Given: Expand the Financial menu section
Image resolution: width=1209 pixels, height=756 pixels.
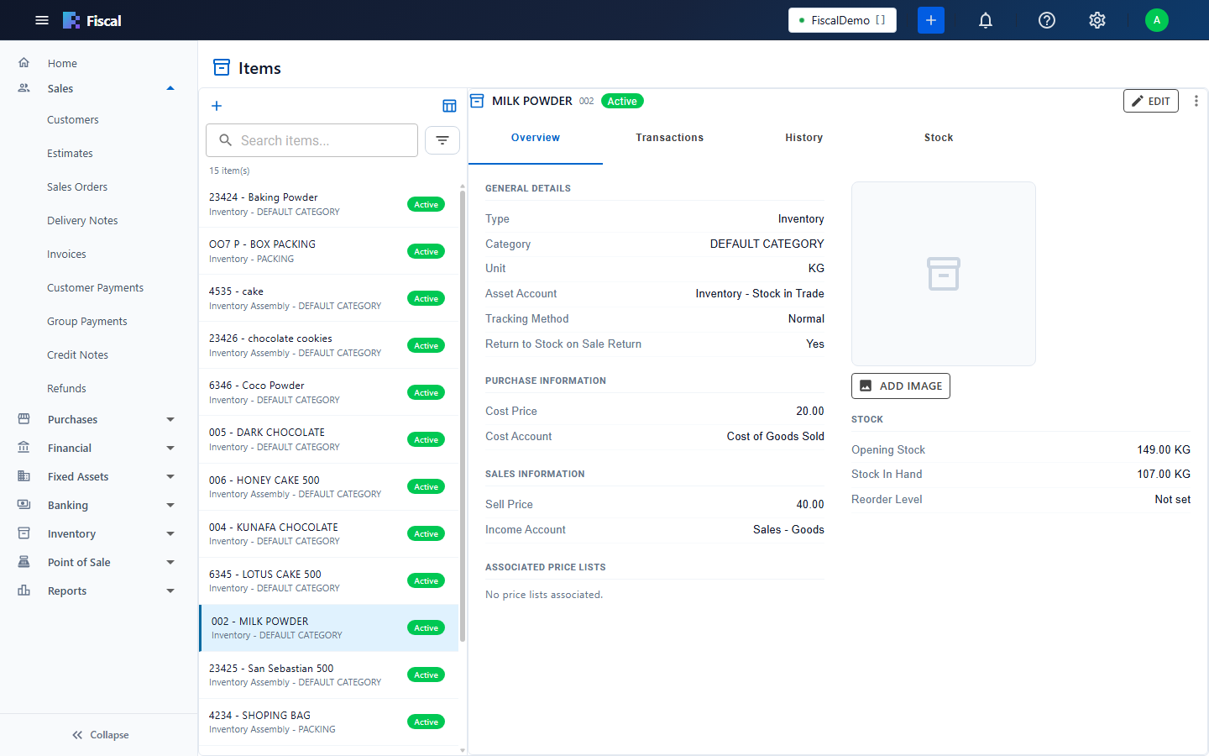Looking at the screenshot, I should click(170, 448).
